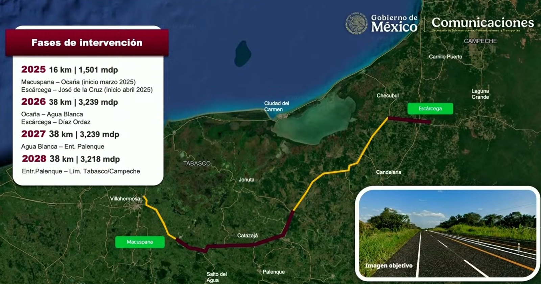This screenshot has width=541, height=284.
Task: Click the Gobierno de México logo text
Action: [x=394, y=24]
